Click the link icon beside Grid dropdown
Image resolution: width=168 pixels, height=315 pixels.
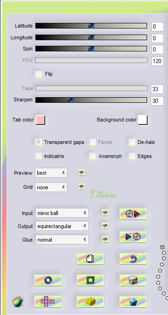(x=81, y=186)
